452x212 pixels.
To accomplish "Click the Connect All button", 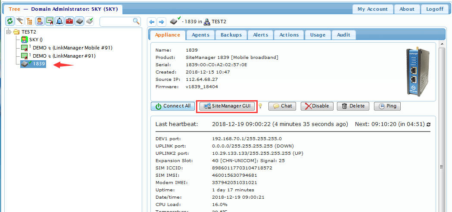I will coord(172,106).
